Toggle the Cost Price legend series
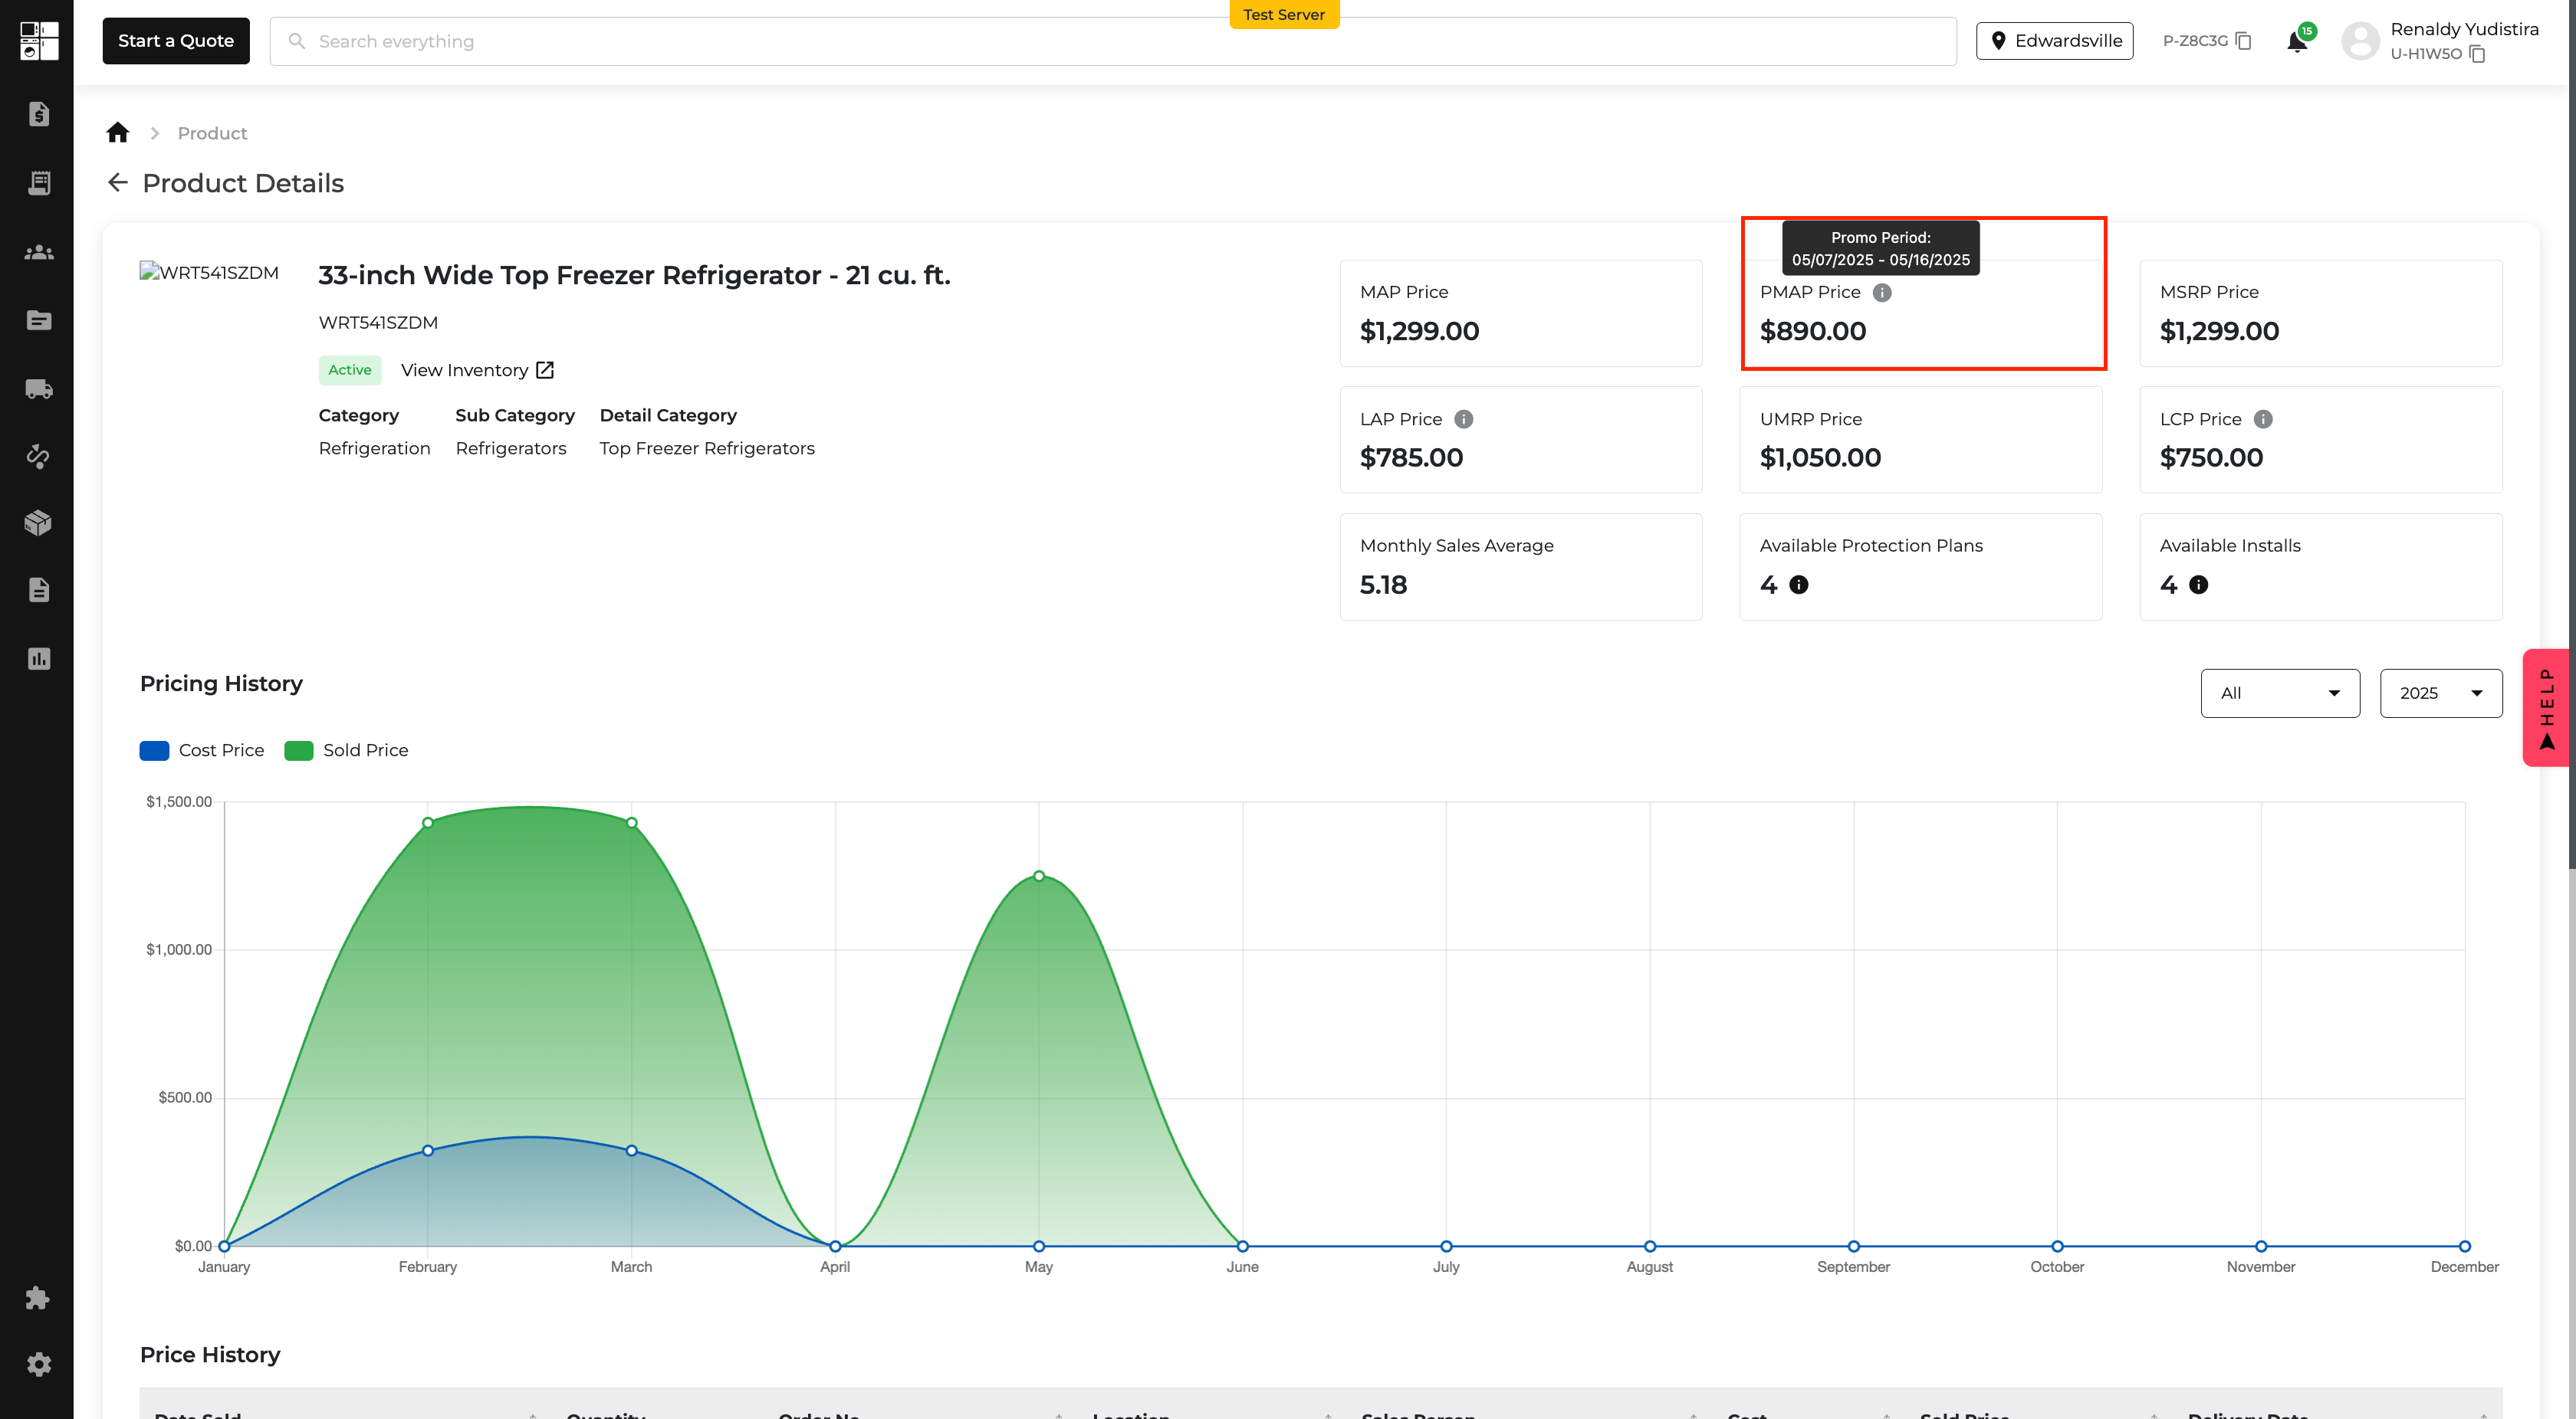The width and height of the screenshot is (2576, 1419). (202, 750)
